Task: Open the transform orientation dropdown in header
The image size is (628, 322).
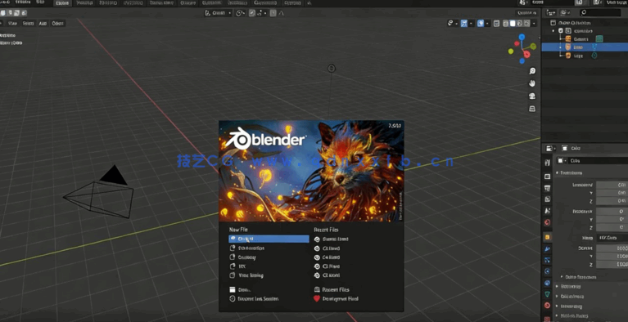Action: pos(218,13)
